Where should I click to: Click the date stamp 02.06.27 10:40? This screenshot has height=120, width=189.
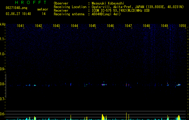(18, 14)
